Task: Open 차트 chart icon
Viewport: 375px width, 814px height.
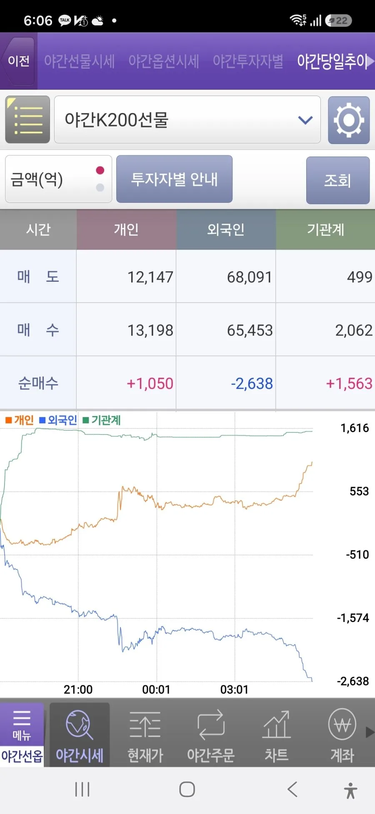Action: point(276,725)
